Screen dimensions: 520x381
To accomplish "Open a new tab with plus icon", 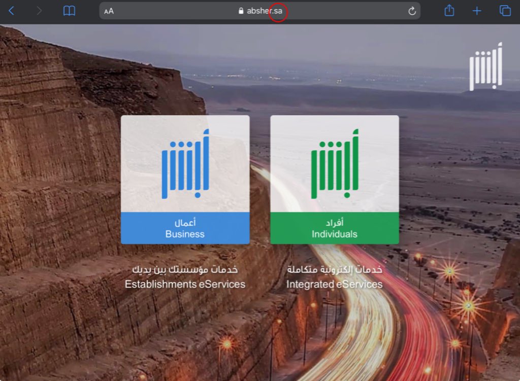I will coord(476,11).
